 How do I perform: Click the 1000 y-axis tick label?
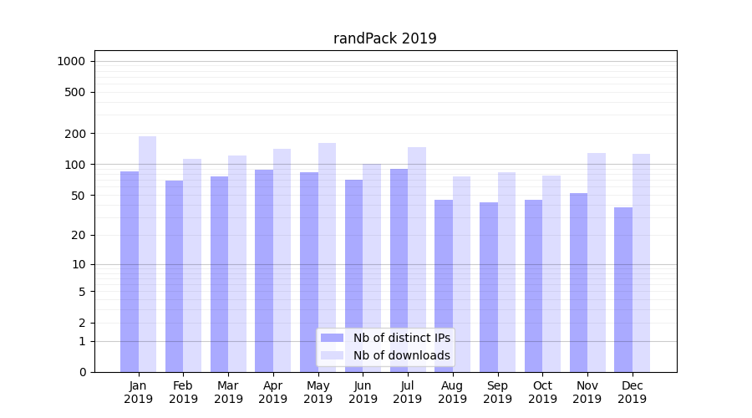[x=70, y=61]
